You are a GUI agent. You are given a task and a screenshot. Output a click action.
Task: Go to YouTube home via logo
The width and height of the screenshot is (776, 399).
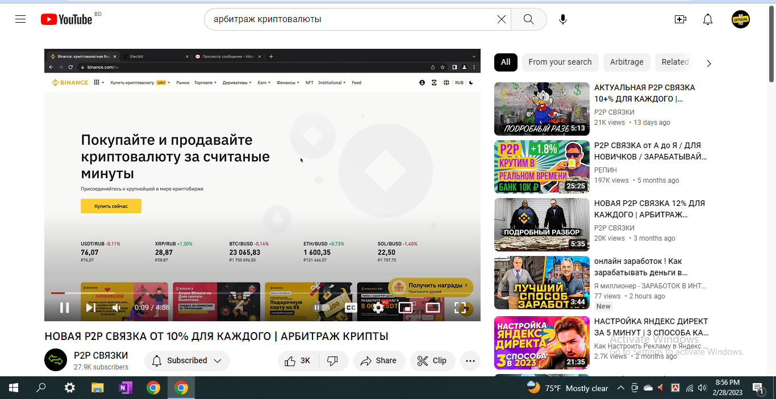(x=66, y=19)
